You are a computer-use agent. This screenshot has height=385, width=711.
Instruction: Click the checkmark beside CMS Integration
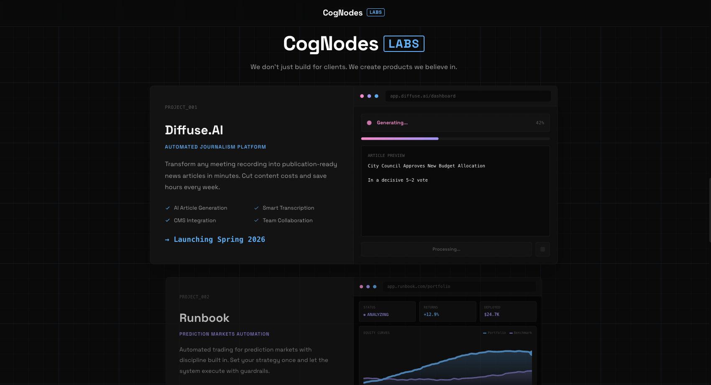coord(167,220)
